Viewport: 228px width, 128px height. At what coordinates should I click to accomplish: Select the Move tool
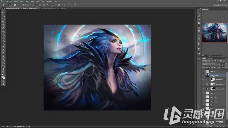tap(3, 13)
